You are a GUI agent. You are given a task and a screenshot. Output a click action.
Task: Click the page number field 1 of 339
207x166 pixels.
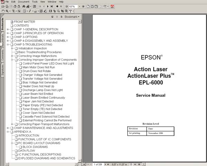coord(98,164)
